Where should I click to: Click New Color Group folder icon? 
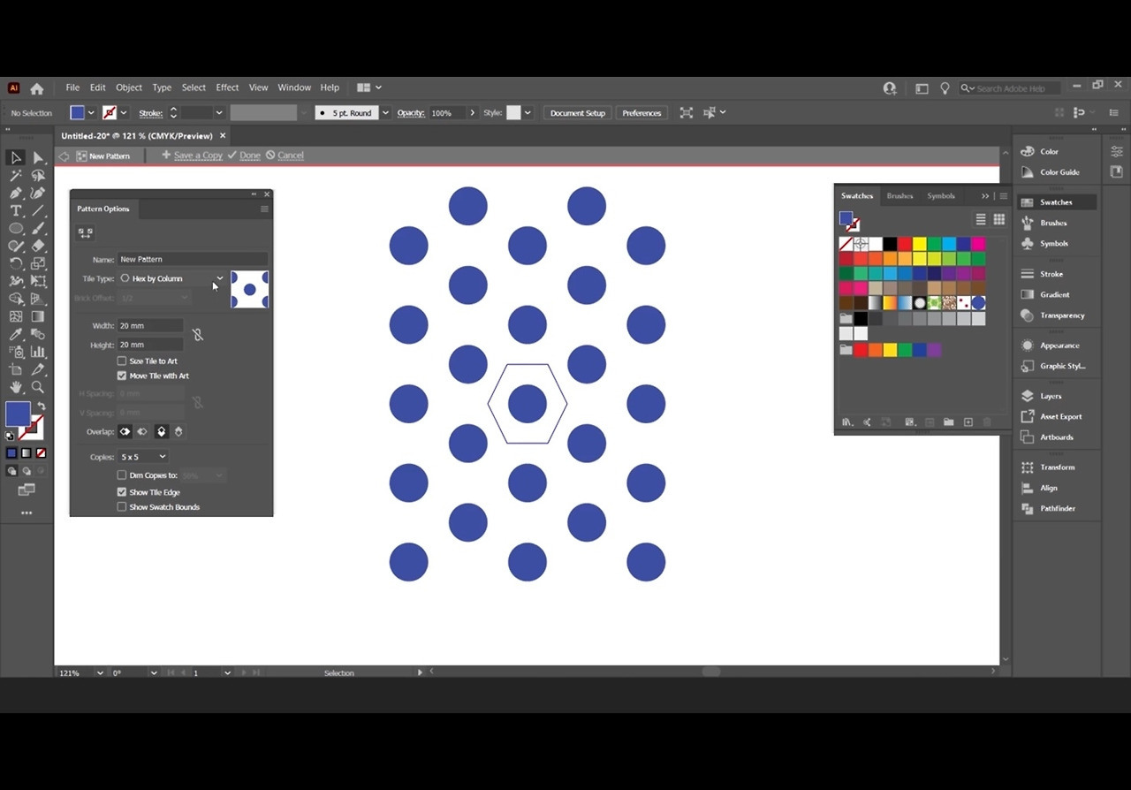coord(948,422)
